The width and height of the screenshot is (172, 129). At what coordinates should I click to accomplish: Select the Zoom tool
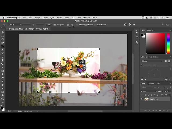pyautogui.click(x=2, y=99)
